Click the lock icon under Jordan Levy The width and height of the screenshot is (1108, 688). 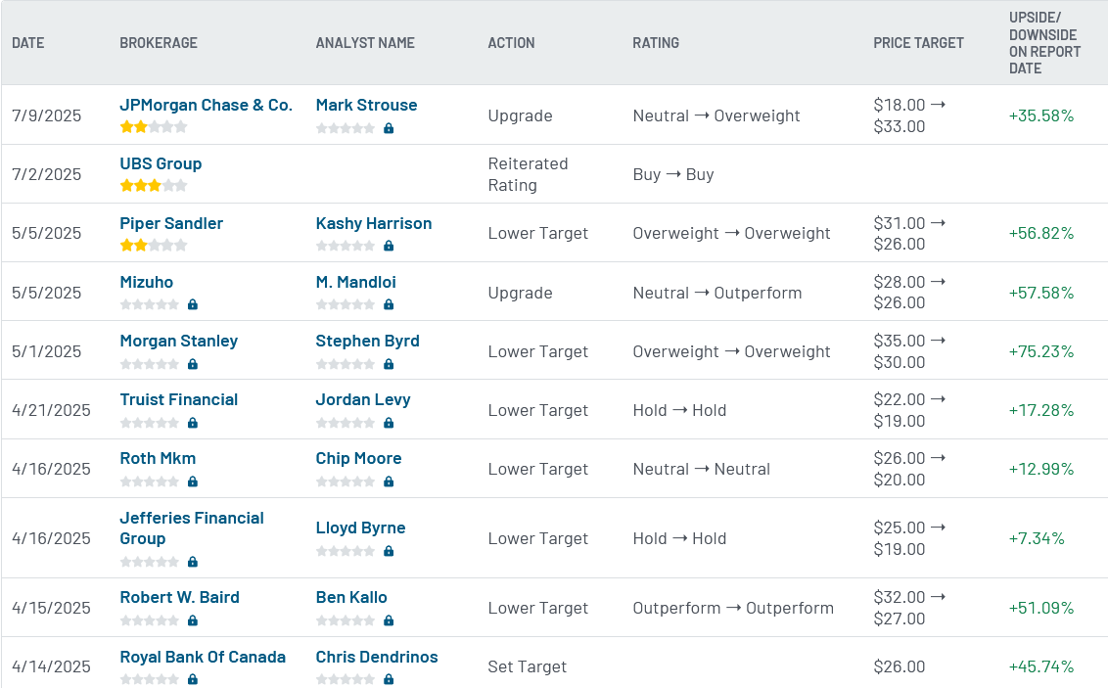tap(389, 423)
